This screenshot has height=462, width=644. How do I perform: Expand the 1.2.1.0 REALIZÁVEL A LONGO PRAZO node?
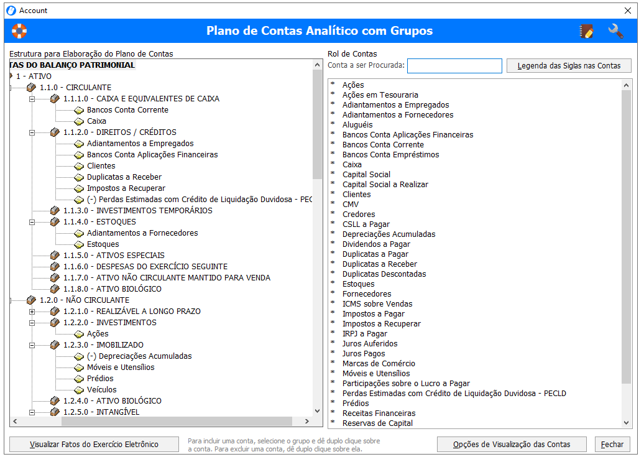pos(32,312)
